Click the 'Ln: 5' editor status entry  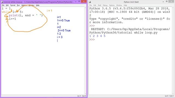(x=79, y=96)
